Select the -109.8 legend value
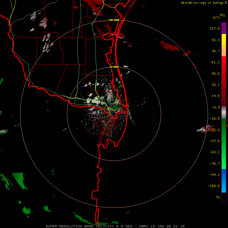Image resolution: width=228 pixels, height=228 pixels. click(x=214, y=186)
